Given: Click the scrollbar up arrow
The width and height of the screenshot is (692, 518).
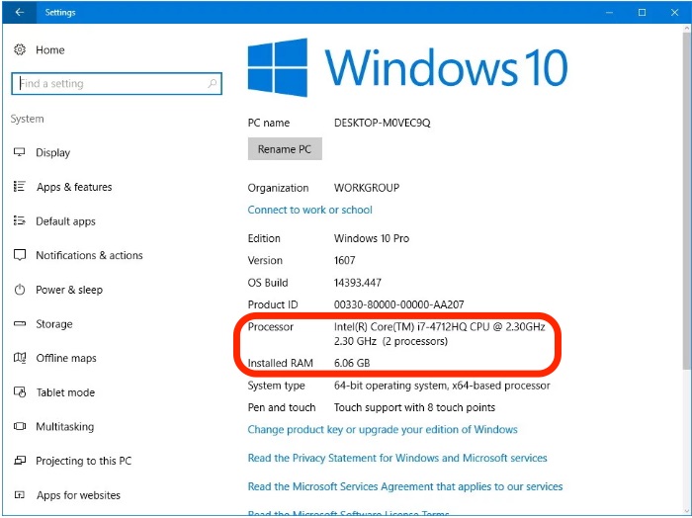Looking at the screenshot, I should coord(687,28).
